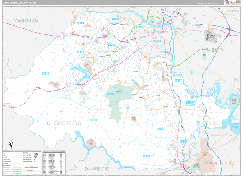Click the pink shaded area near Dinwiddie
The height and width of the screenshot is (176, 243).
click(91, 144)
